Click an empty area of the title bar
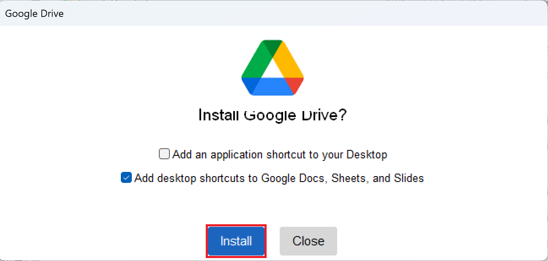 [x=296, y=14]
